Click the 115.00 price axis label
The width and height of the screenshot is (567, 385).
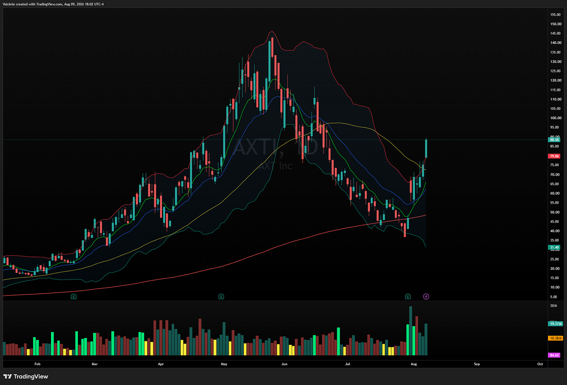[556, 90]
